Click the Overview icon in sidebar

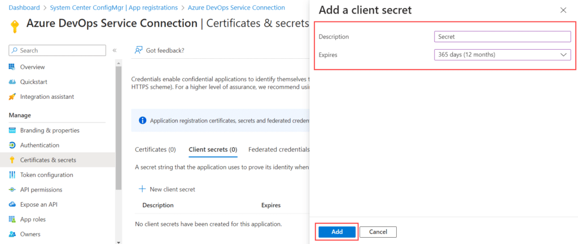(x=12, y=67)
